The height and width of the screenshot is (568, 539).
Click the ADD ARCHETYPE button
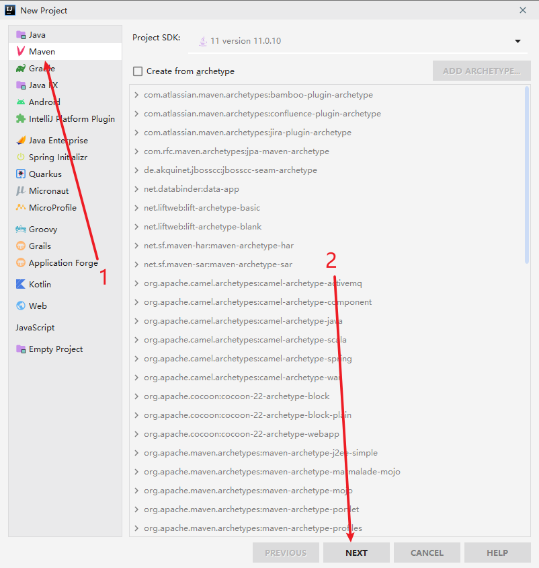coord(482,71)
